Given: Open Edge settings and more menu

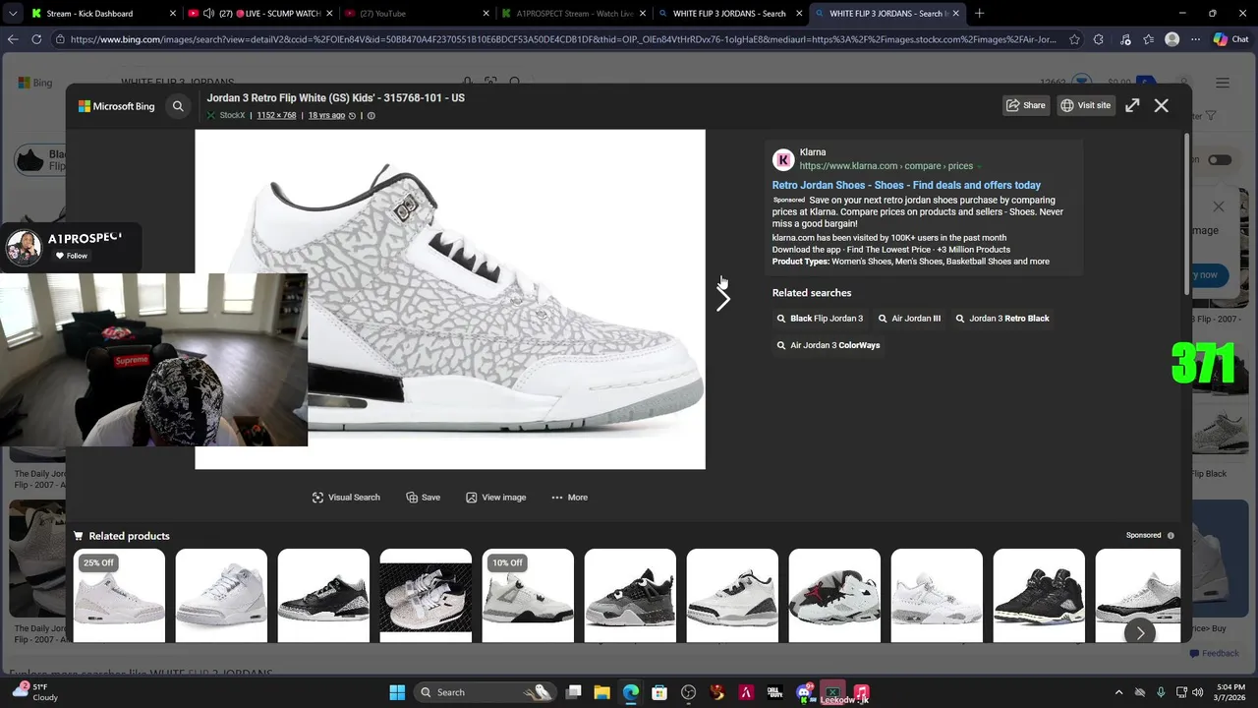Looking at the screenshot, I should coord(1196,39).
